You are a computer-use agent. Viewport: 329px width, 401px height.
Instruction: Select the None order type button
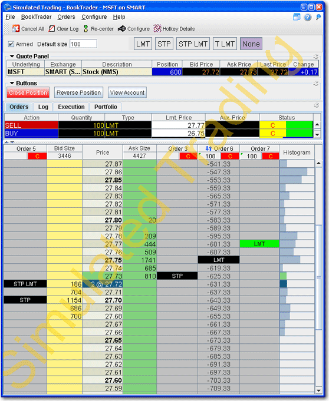pyautogui.click(x=251, y=44)
